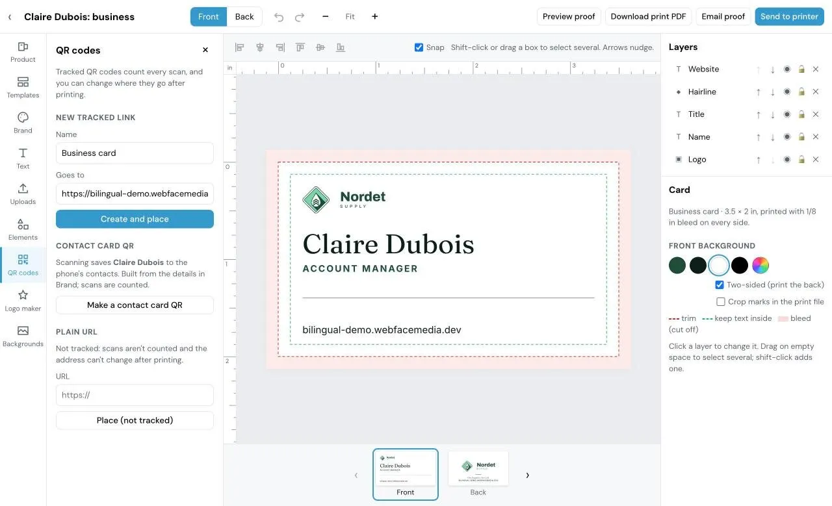Uncheck Two-sided print the back
Viewport: 832px width, 506px height.
click(x=720, y=285)
